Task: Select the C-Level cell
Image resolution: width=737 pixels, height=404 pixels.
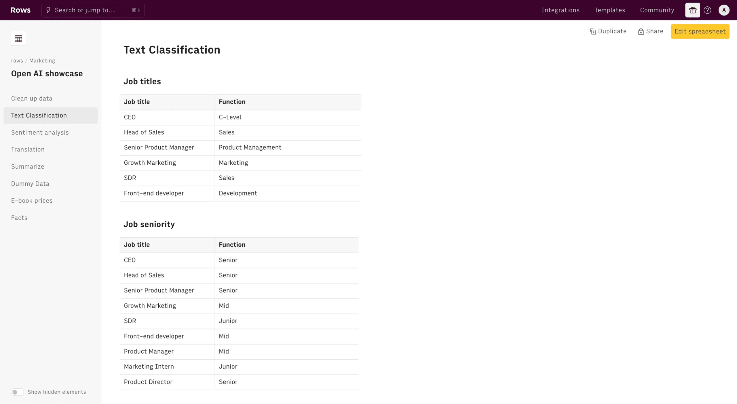Action: (x=288, y=117)
